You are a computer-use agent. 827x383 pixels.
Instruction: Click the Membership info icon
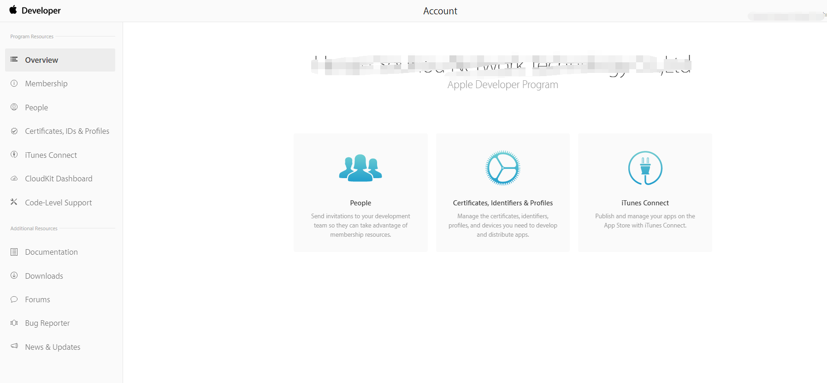click(x=14, y=84)
